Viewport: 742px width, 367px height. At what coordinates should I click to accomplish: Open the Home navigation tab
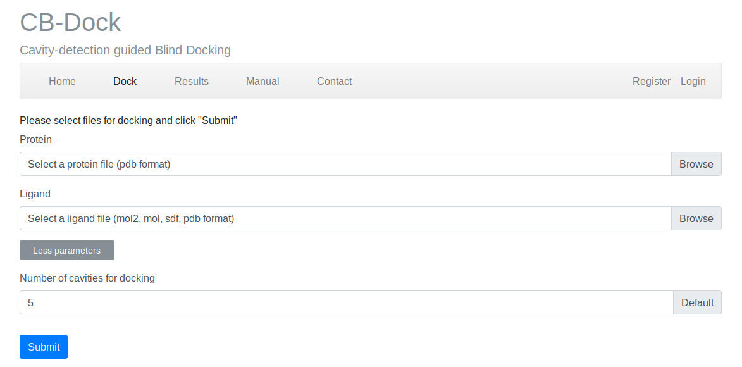click(x=62, y=81)
